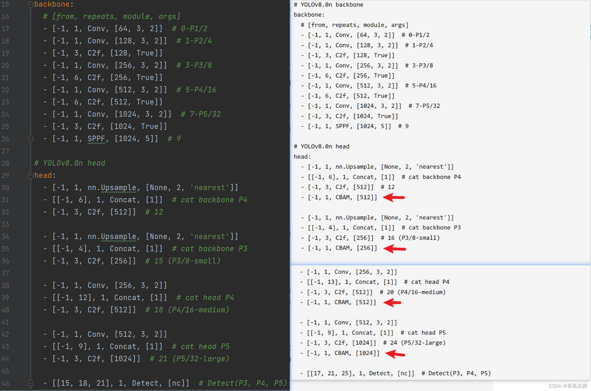Click 'nn.Upsample' on editor line 34

pyautogui.click(x=112, y=236)
